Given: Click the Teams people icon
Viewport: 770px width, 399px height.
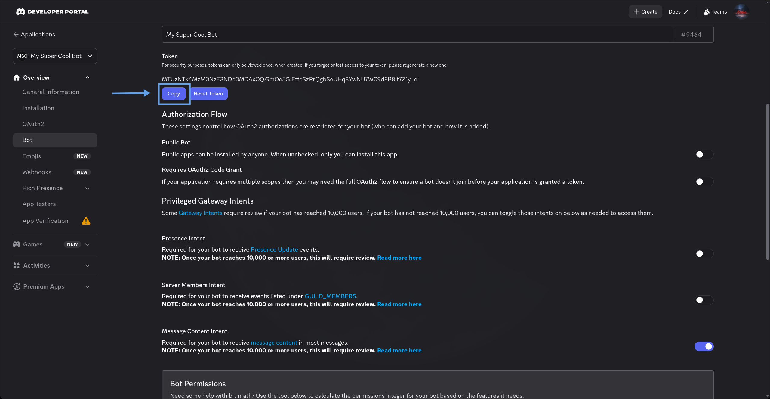Looking at the screenshot, I should 707,12.
